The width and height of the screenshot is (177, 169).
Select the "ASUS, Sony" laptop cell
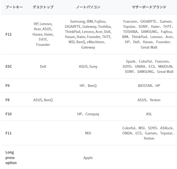88,66
